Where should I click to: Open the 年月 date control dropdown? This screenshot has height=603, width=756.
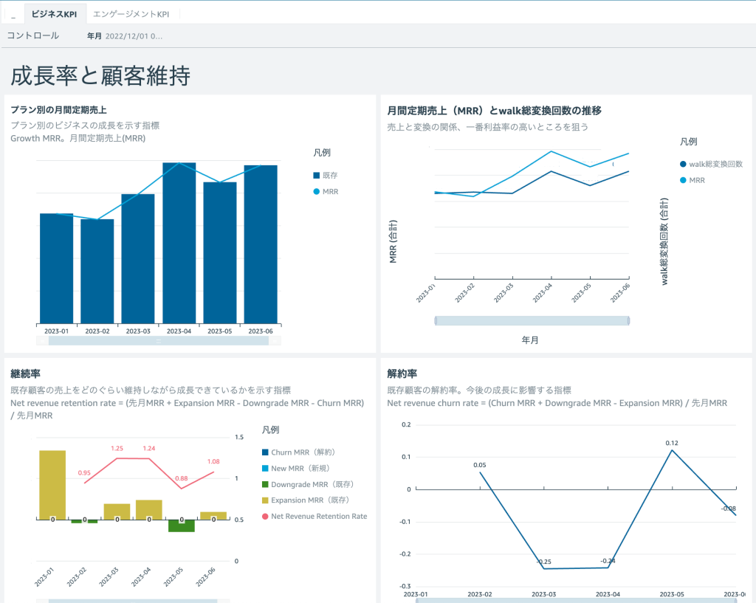click(124, 36)
